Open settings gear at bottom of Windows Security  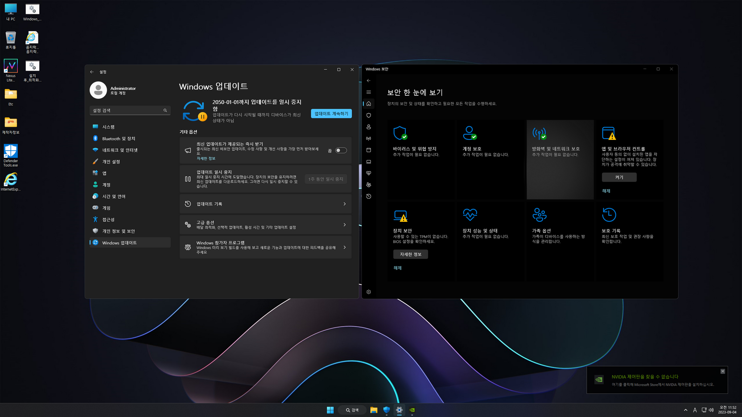(x=369, y=292)
